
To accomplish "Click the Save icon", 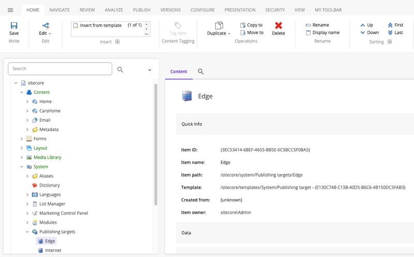I will (x=14, y=25).
